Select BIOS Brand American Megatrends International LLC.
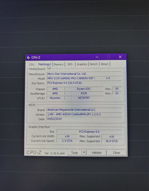149x191 pixels. [84, 110]
